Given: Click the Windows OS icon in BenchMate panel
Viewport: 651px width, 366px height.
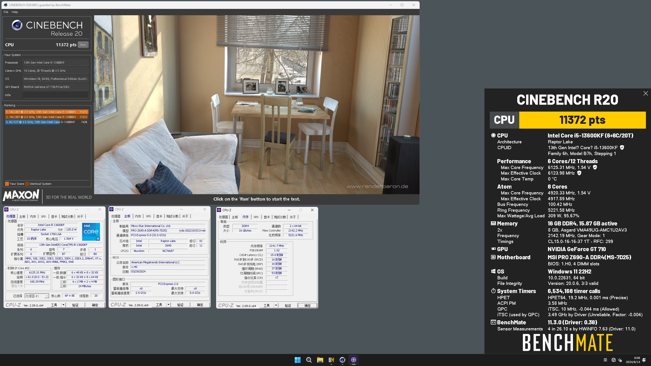Looking at the screenshot, I should 493,271.
